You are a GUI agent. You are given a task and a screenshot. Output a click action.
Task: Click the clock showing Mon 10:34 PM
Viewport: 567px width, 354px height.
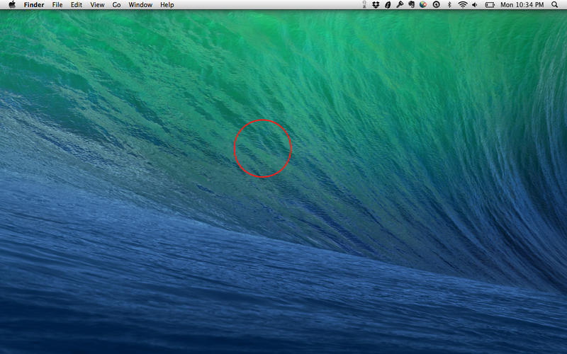click(x=522, y=5)
